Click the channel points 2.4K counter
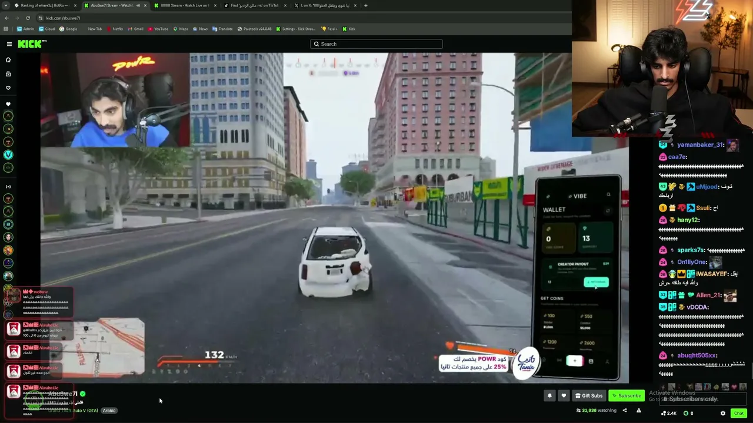753x423 pixels. (x=669, y=413)
